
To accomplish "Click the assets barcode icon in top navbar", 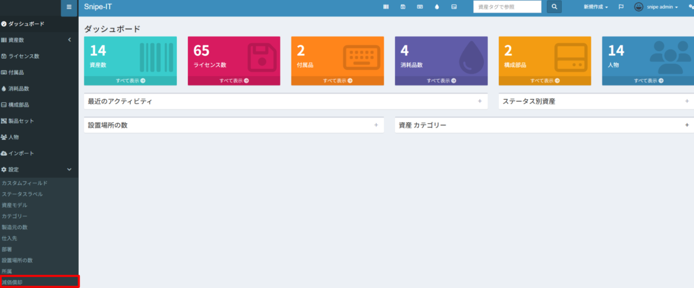I will click(386, 7).
